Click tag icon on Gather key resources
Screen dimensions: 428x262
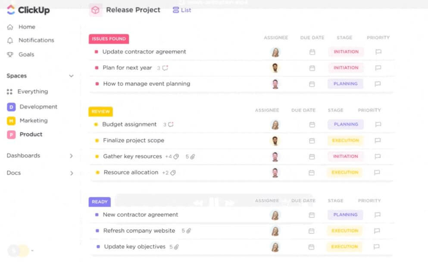[x=176, y=157]
